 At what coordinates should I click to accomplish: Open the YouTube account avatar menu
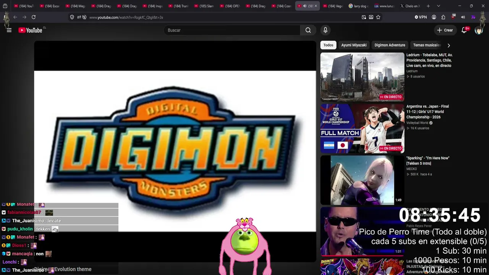479,30
